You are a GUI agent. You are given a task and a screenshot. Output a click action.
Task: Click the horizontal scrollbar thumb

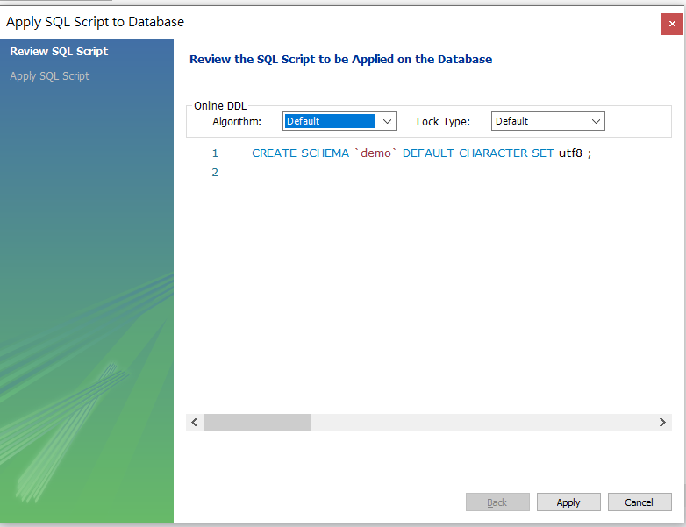[x=258, y=423]
